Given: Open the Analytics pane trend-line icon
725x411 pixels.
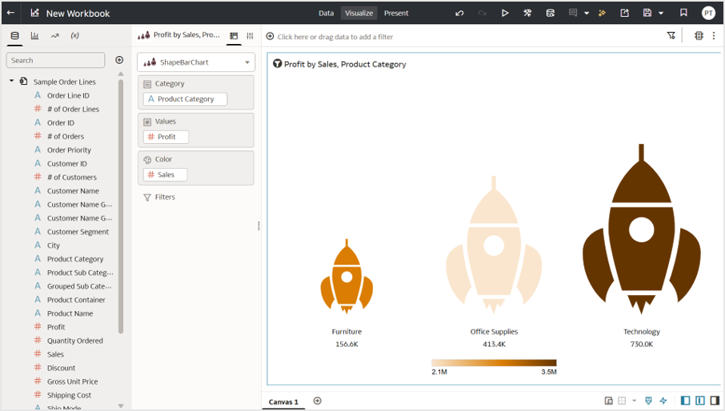Looking at the screenshot, I should (55, 35).
